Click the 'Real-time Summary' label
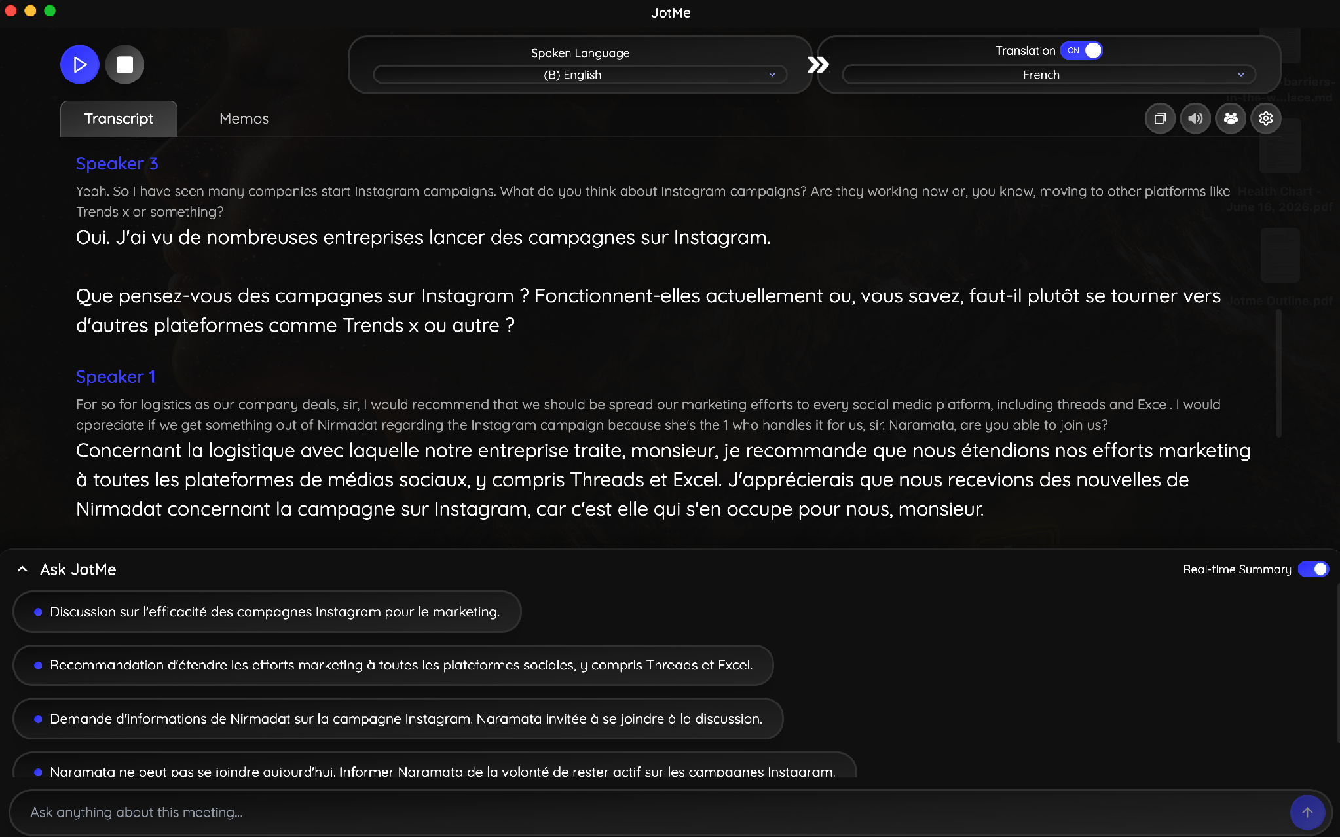The width and height of the screenshot is (1340, 837). coord(1237,569)
